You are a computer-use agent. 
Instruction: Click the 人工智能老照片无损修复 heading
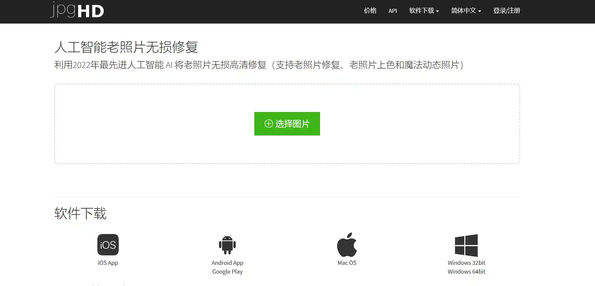126,47
